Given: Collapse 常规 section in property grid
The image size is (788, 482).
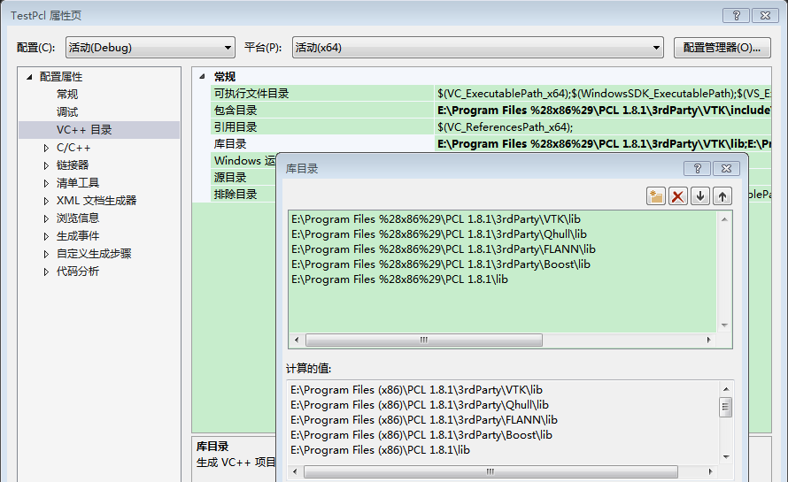Looking at the screenshot, I should click(x=202, y=77).
